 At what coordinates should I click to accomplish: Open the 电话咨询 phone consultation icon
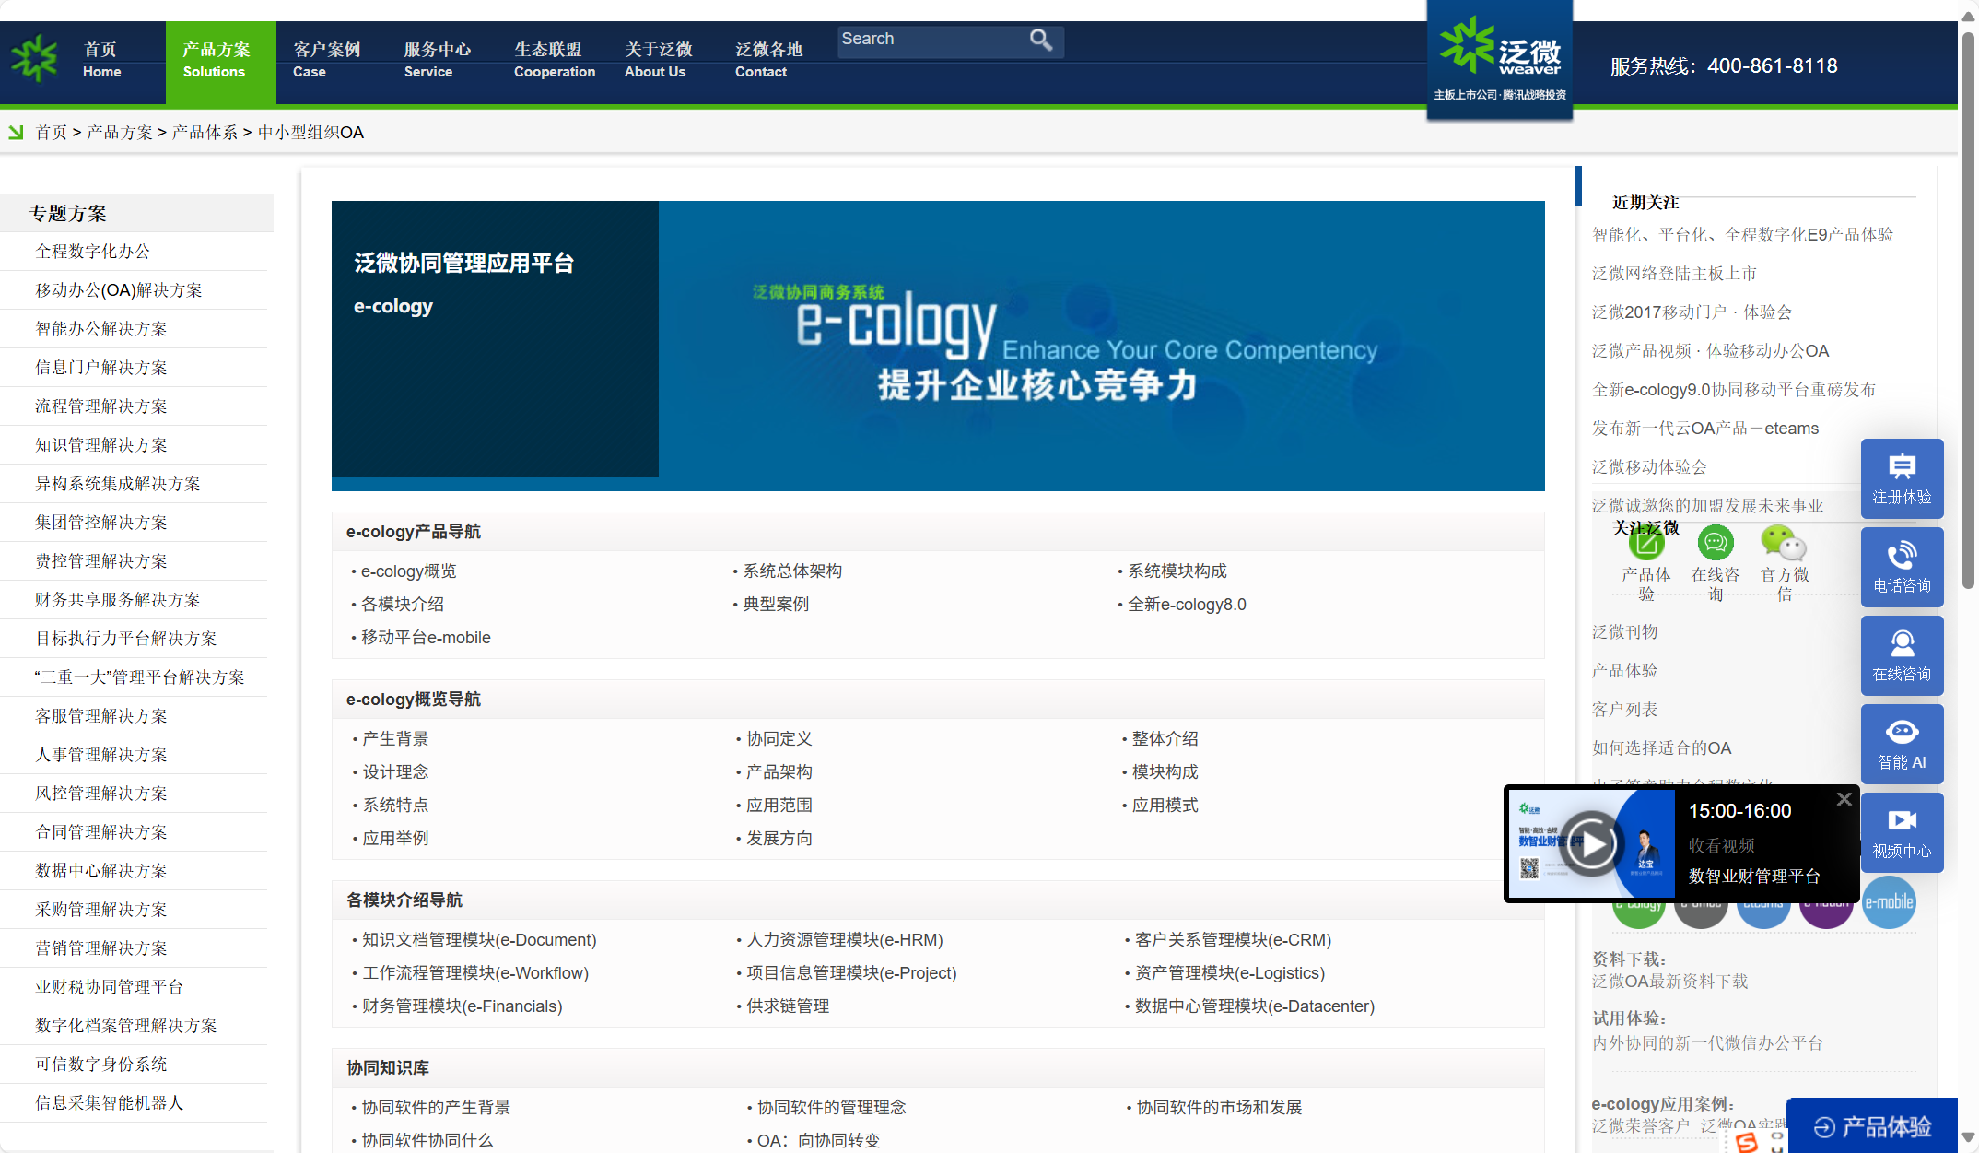(1902, 566)
